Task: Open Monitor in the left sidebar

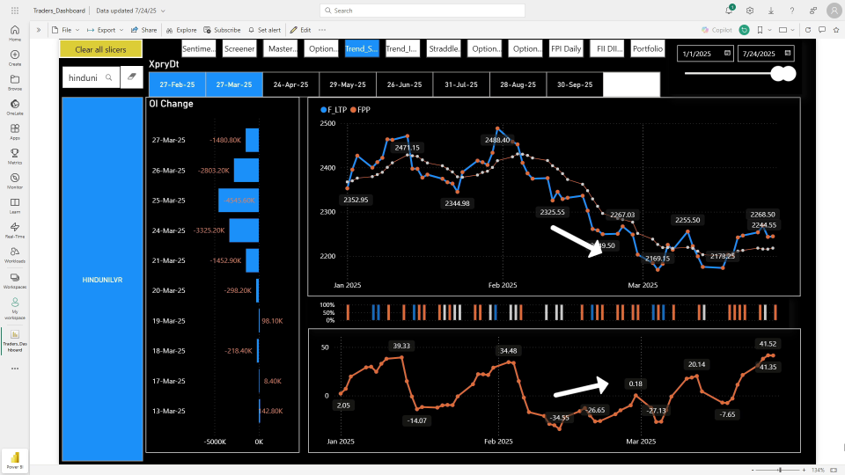Action: pos(15,181)
